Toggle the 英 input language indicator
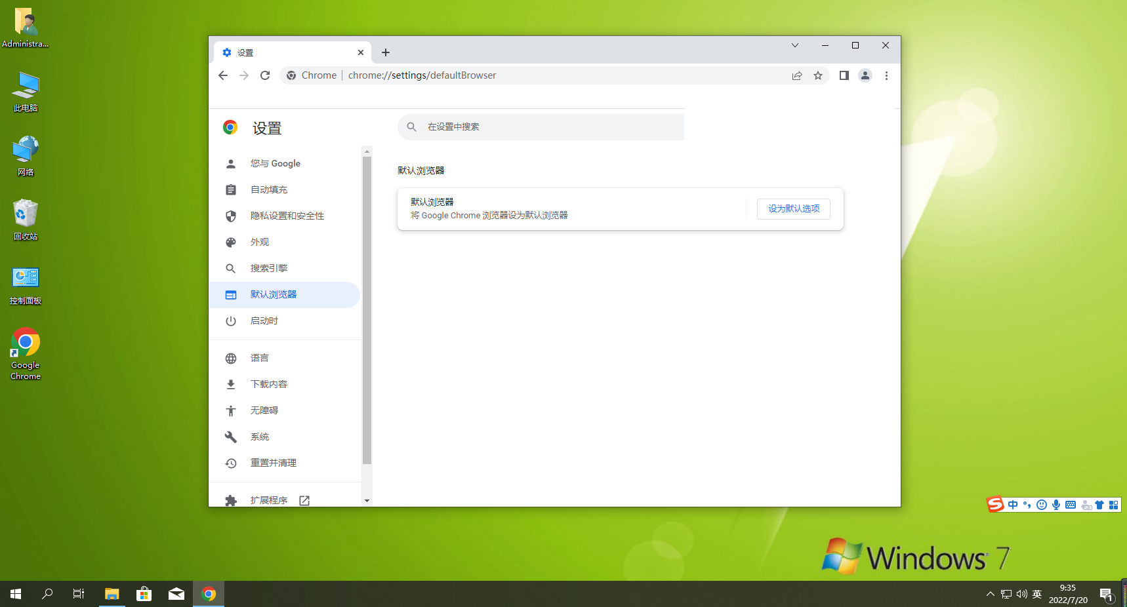Screen dimensions: 1127x607 1037,594
